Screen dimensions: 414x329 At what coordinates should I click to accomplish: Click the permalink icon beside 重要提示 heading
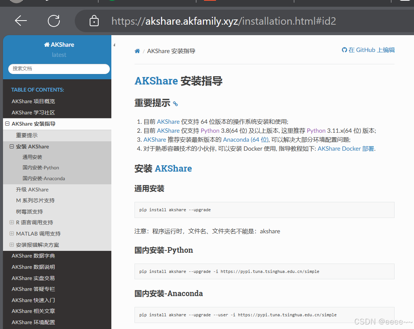tap(175, 104)
